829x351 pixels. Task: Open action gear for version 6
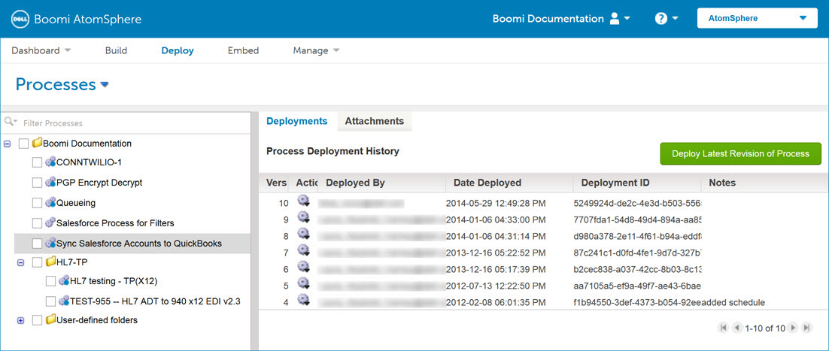[x=303, y=266]
